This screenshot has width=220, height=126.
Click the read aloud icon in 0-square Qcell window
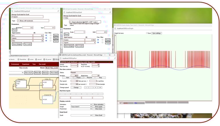pos(58,11)
